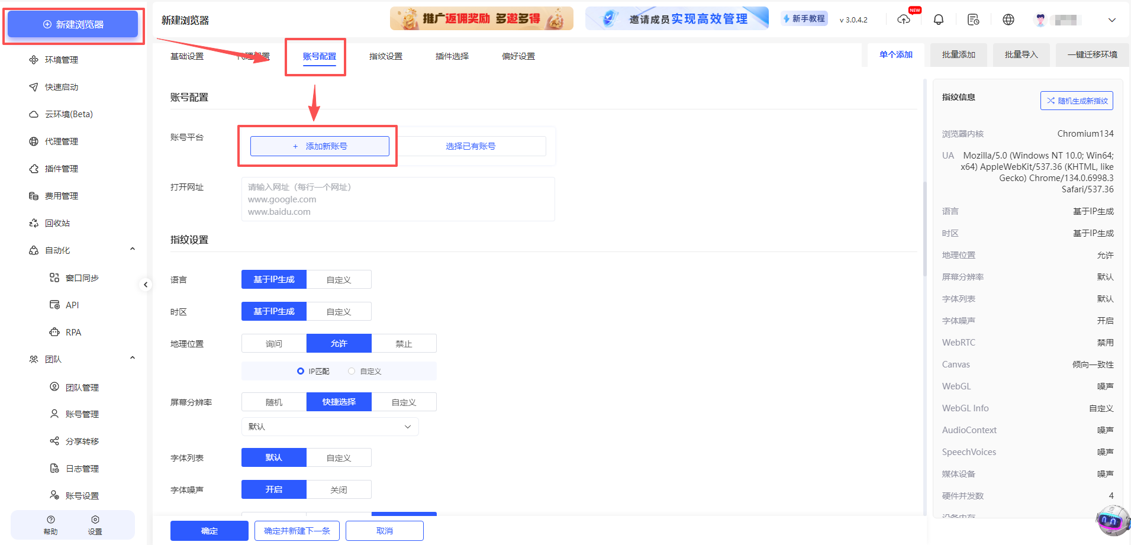Open the notification bell
The image size is (1131, 545).
(x=939, y=19)
